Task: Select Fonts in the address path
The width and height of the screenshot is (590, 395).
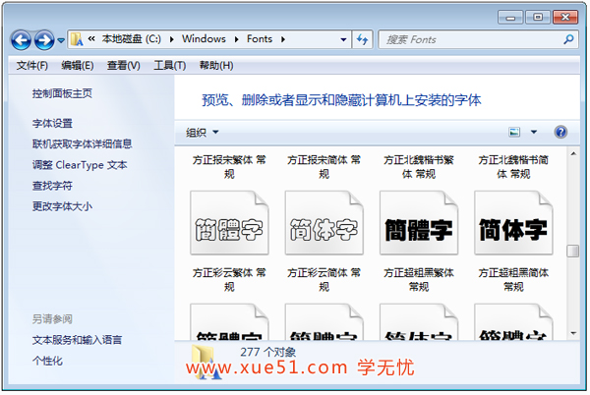Action: coord(260,38)
